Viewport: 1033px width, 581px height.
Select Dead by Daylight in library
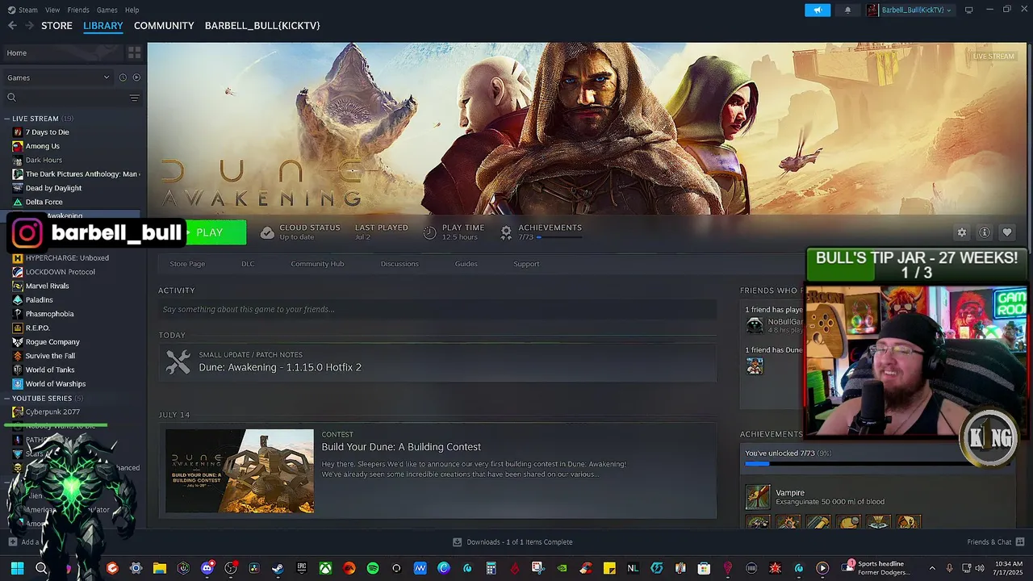click(x=53, y=188)
